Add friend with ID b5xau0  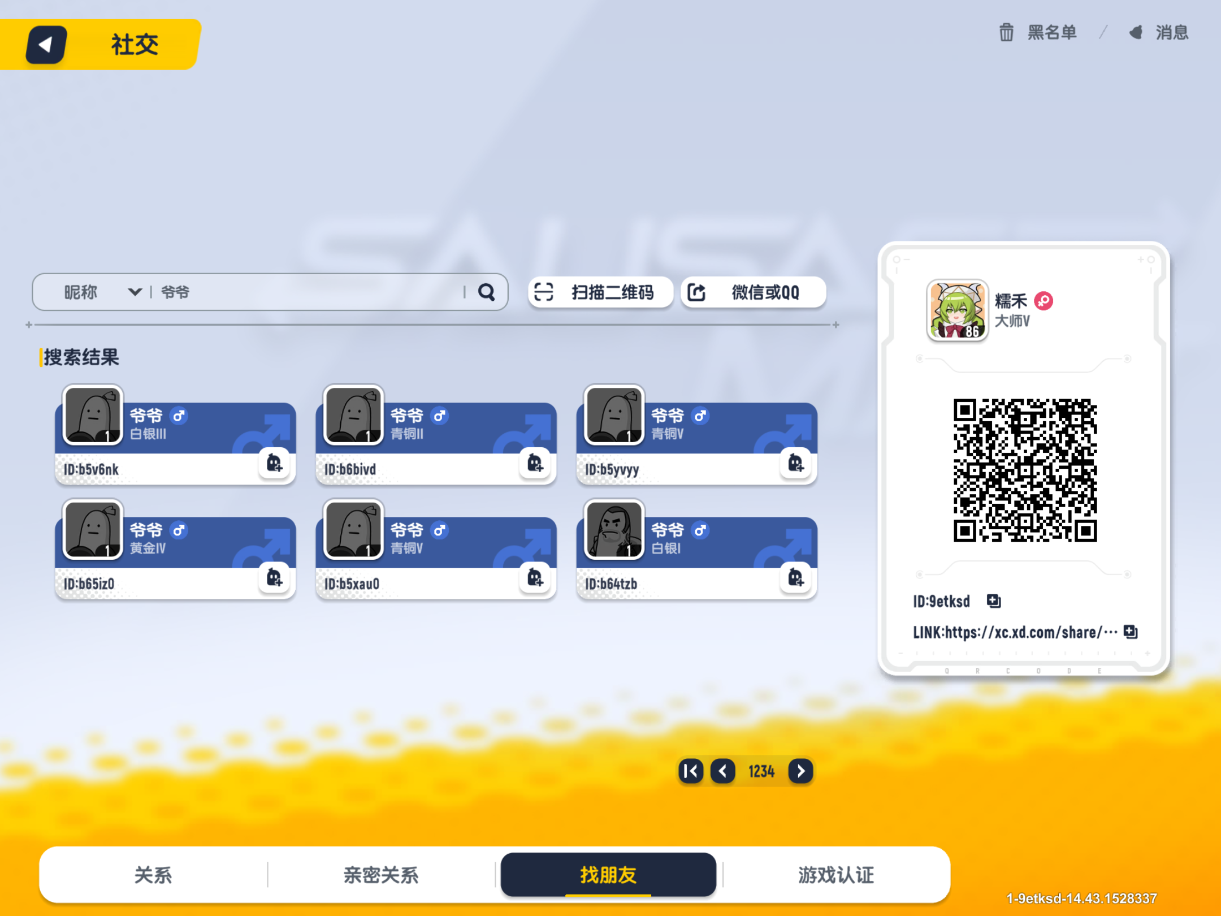coord(535,578)
